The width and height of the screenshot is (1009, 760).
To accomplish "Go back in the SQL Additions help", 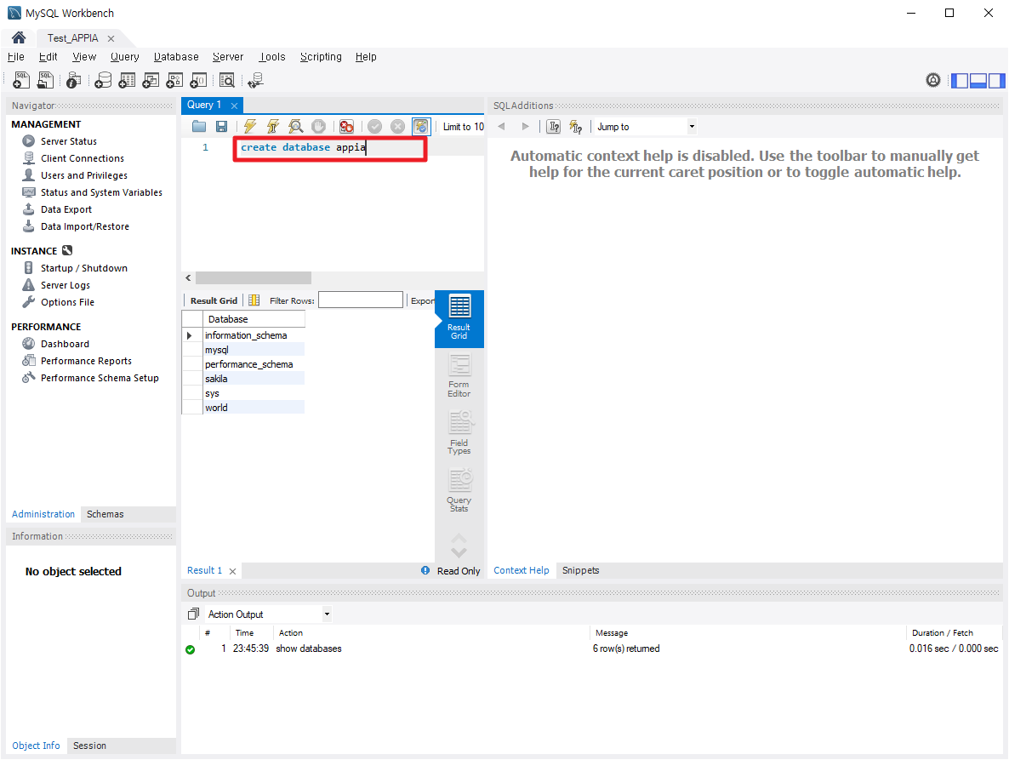I will (x=502, y=127).
